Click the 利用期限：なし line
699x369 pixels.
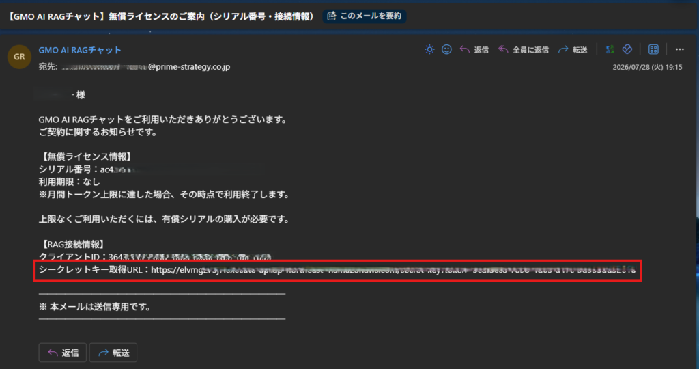pyautogui.click(x=69, y=182)
